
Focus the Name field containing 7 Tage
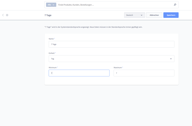click(x=111, y=44)
